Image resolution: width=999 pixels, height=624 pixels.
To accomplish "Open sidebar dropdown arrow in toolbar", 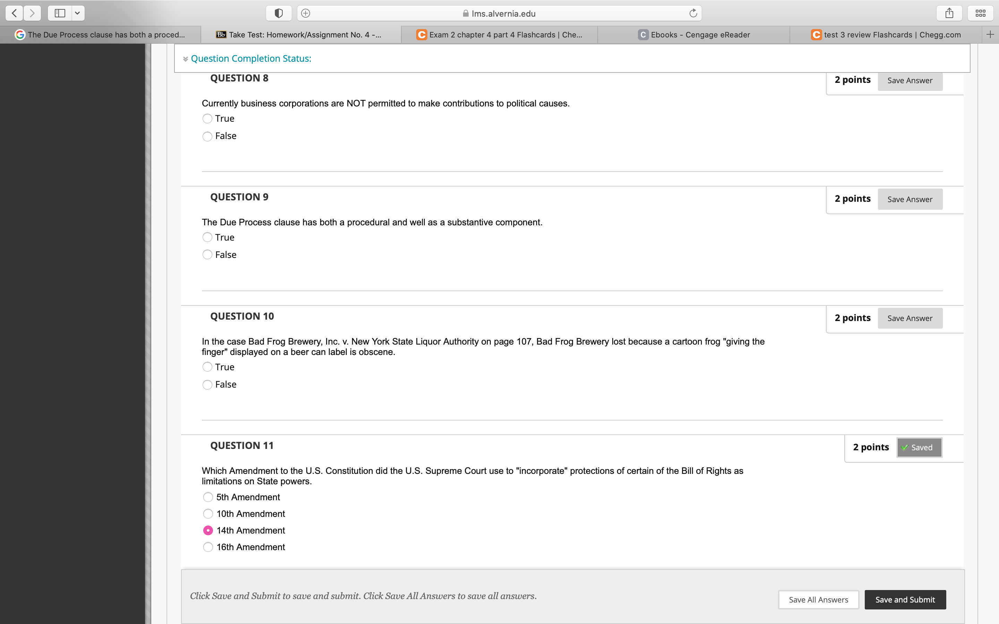I will pyautogui.click(x=77, y=13).
